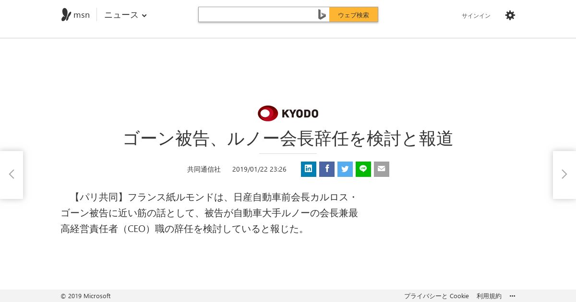Viewport: 576px width, 302px height.
Task: Expand the footer more options ellipsis
Action: (512, 296)
